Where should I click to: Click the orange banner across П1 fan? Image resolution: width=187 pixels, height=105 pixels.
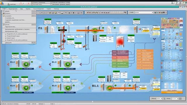(x=90, y=31)
